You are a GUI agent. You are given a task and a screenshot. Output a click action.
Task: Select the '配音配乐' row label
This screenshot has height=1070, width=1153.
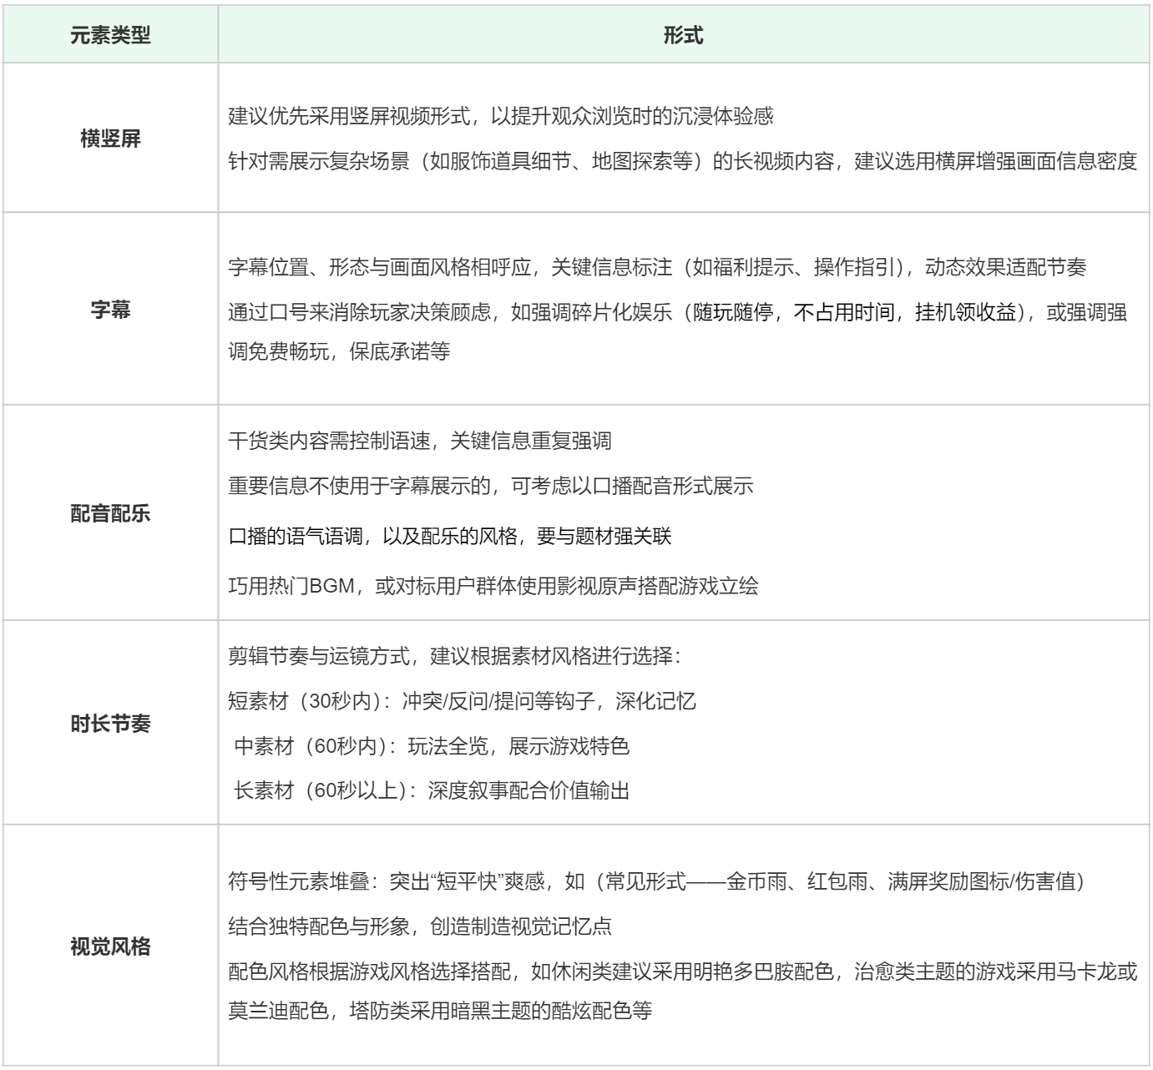tap(110, 513)
